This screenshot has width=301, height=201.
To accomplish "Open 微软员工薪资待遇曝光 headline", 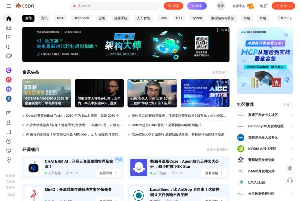I will click(x=179, y=116).
